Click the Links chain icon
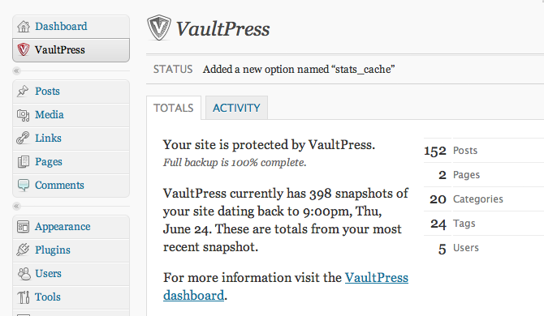The image size is (544, 316). click(23, 138)
